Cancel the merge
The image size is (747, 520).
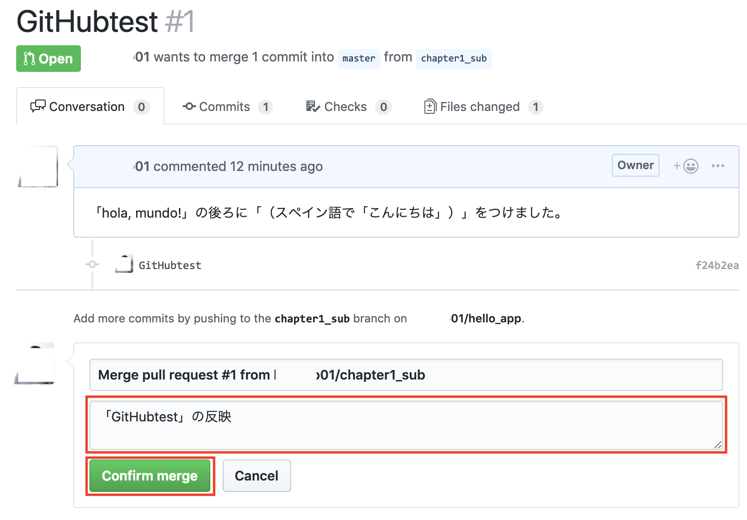tap(256, 476)
